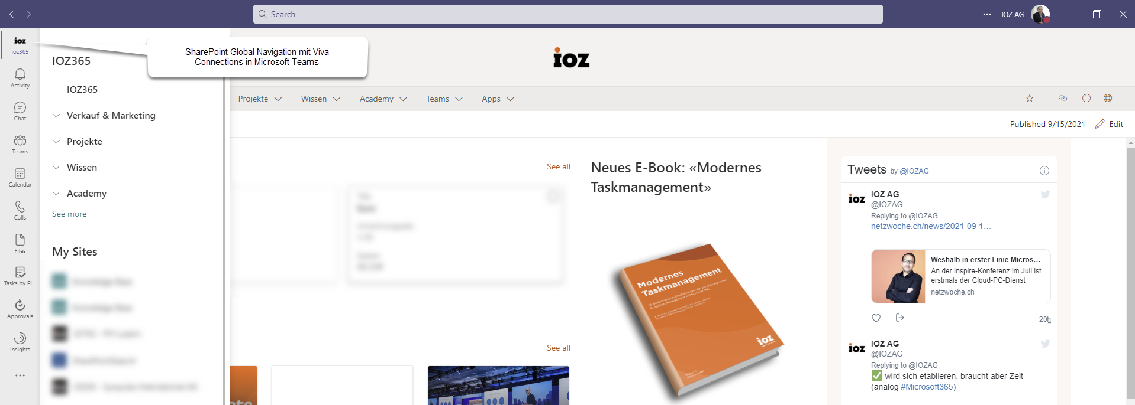1135x405 pixels.
Task: Follow the site with the star icon
Action: coord(1030,99)
